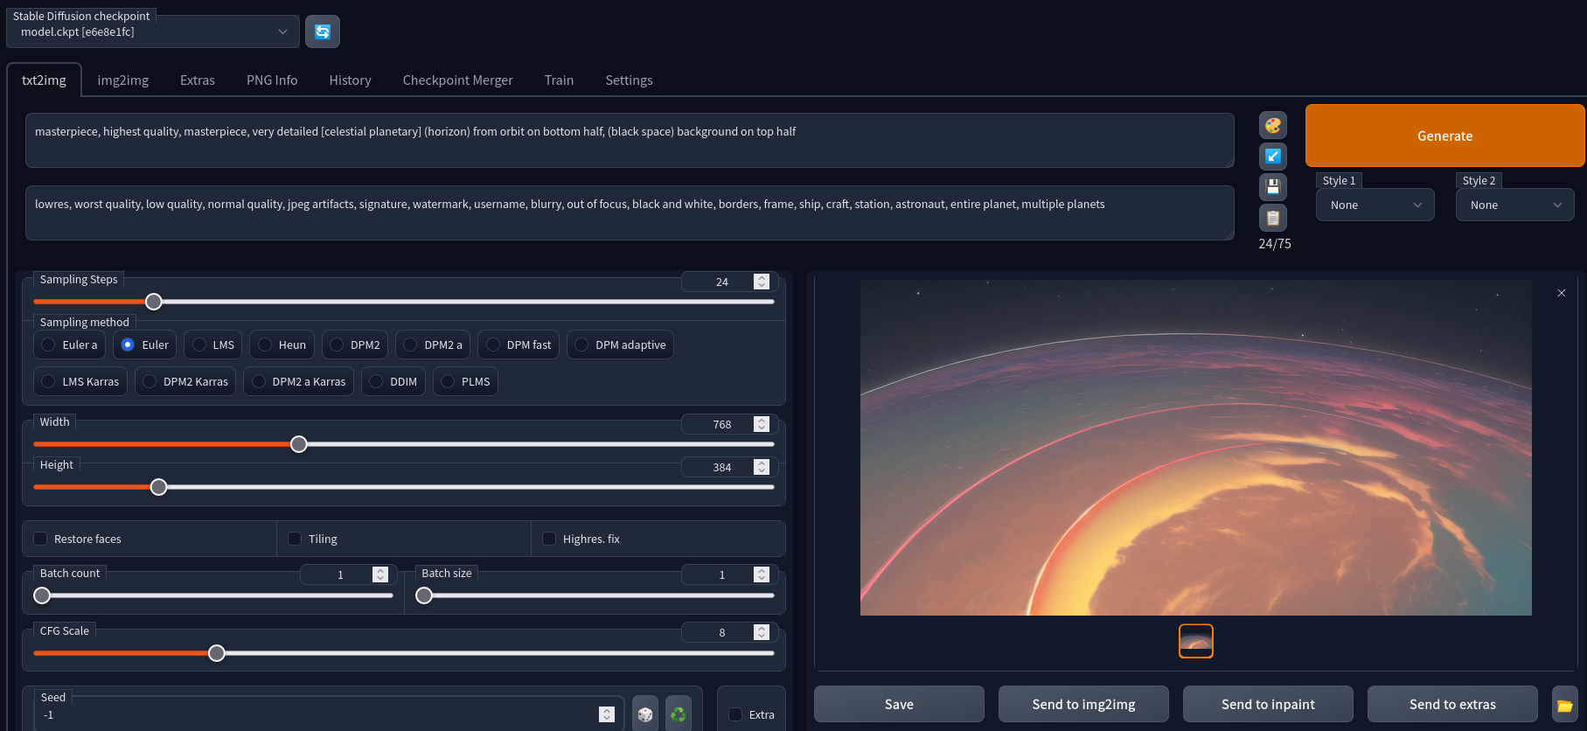This screenshot has width=1587, height=731.
Task: Pick the DPM adaptive sampler
Action: 620,345
